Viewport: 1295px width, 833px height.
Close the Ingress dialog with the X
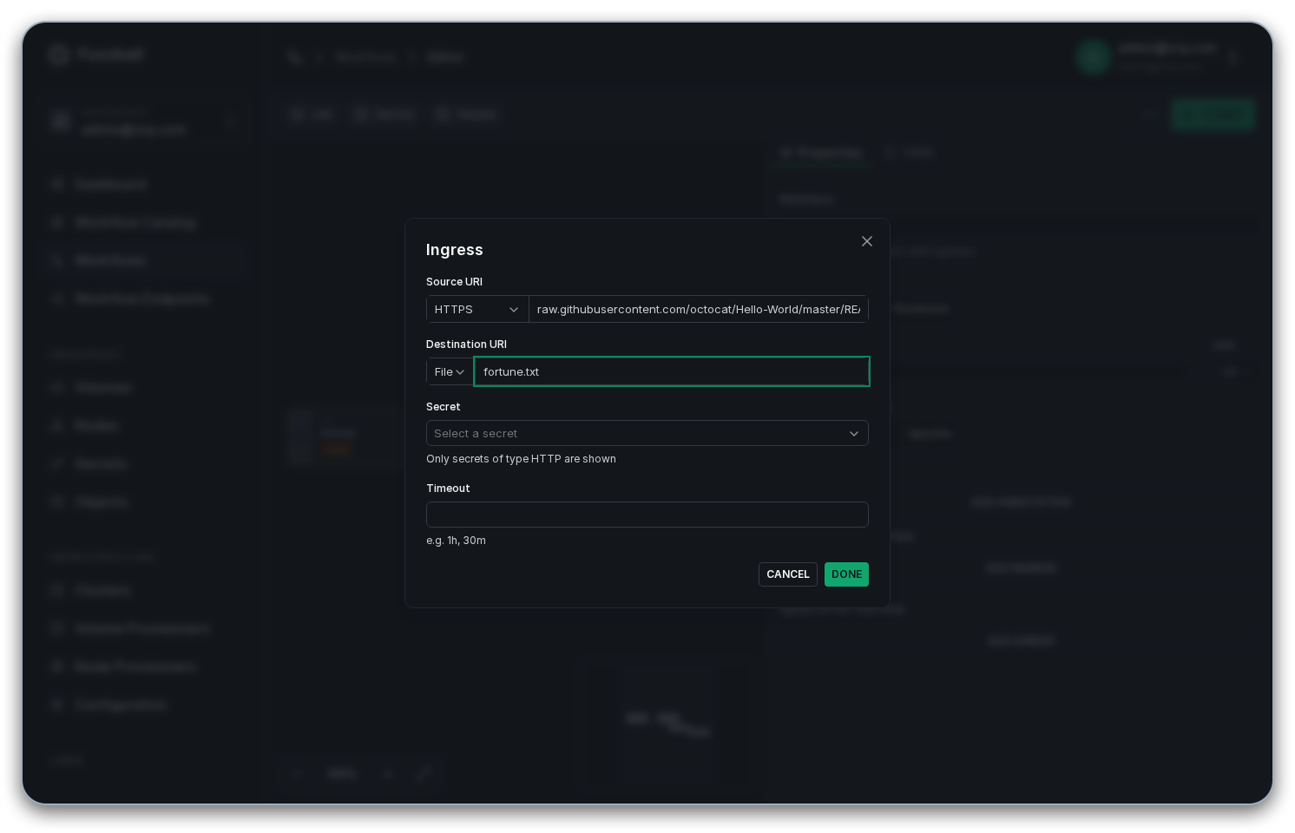pyautogui.click(x=866, y=241)
